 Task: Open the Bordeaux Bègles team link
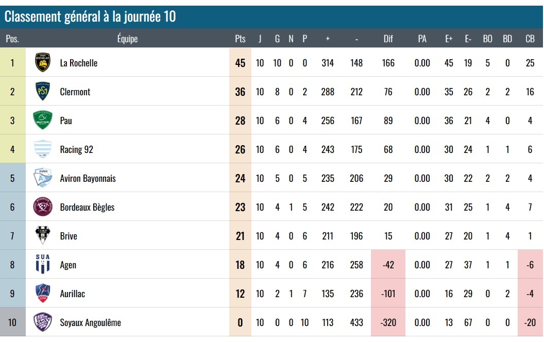tap(87, 207)
